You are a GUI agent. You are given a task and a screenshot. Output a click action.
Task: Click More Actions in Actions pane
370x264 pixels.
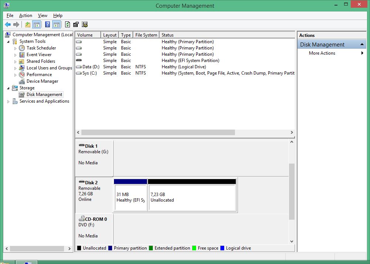click(322, 53)
